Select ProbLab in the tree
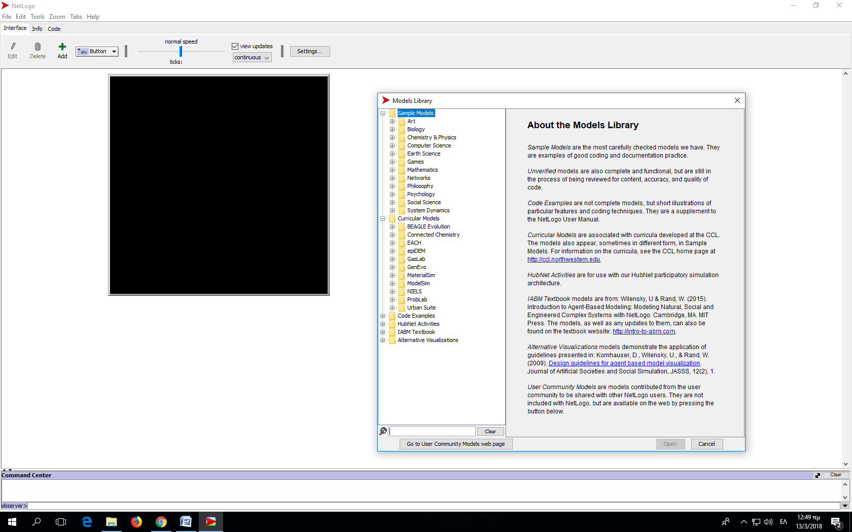The image size is (852, 532). [x=417, y=299]
